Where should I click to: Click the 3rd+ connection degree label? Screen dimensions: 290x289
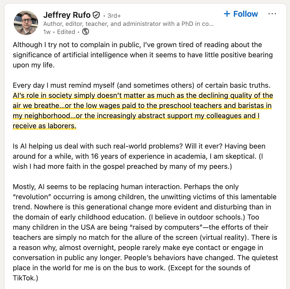[114, 16]
